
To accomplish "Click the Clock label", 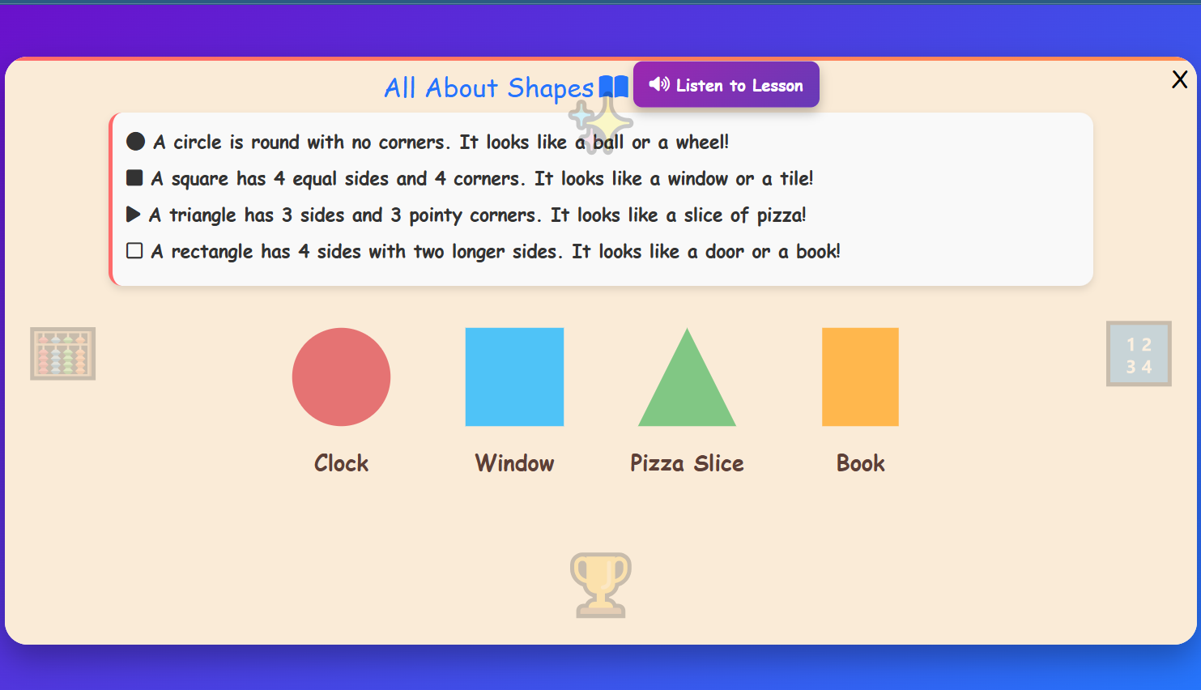I will 341,463.
